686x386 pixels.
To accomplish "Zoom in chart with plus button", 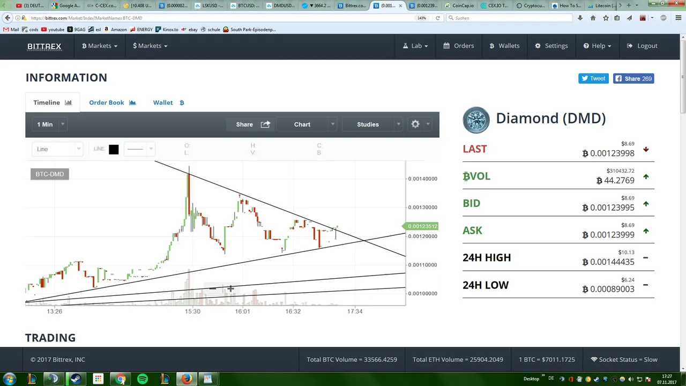I will point(230,289).
